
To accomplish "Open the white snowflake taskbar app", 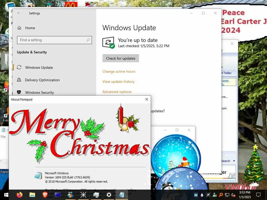I will [x=83, y=195].
